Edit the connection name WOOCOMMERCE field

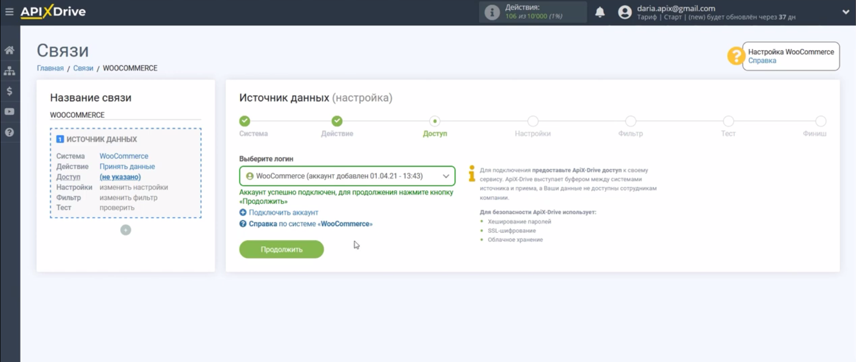click(126, 115)
